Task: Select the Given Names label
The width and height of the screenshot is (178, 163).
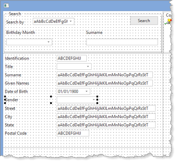Action: point(17,83)
